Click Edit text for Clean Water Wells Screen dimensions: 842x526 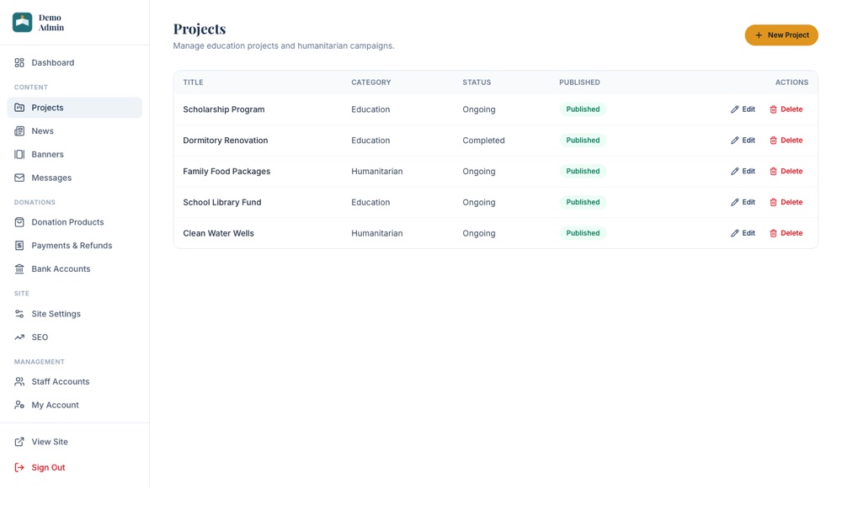pos(749,233)
